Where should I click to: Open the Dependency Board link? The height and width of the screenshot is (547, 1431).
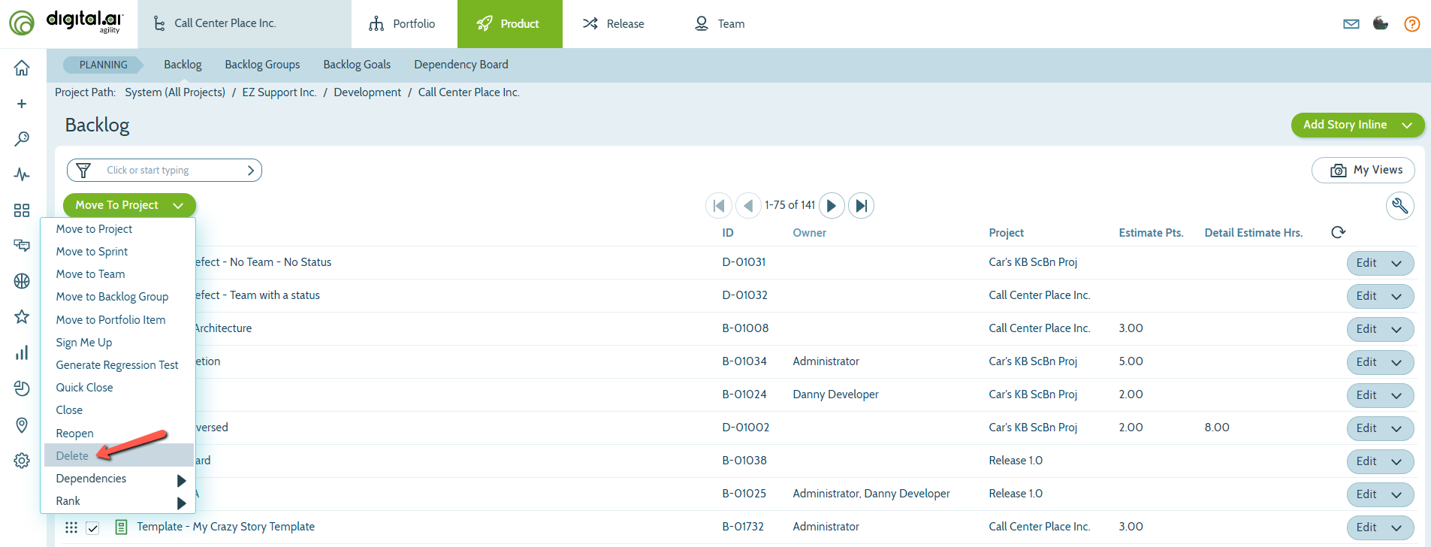coord(461,65)
